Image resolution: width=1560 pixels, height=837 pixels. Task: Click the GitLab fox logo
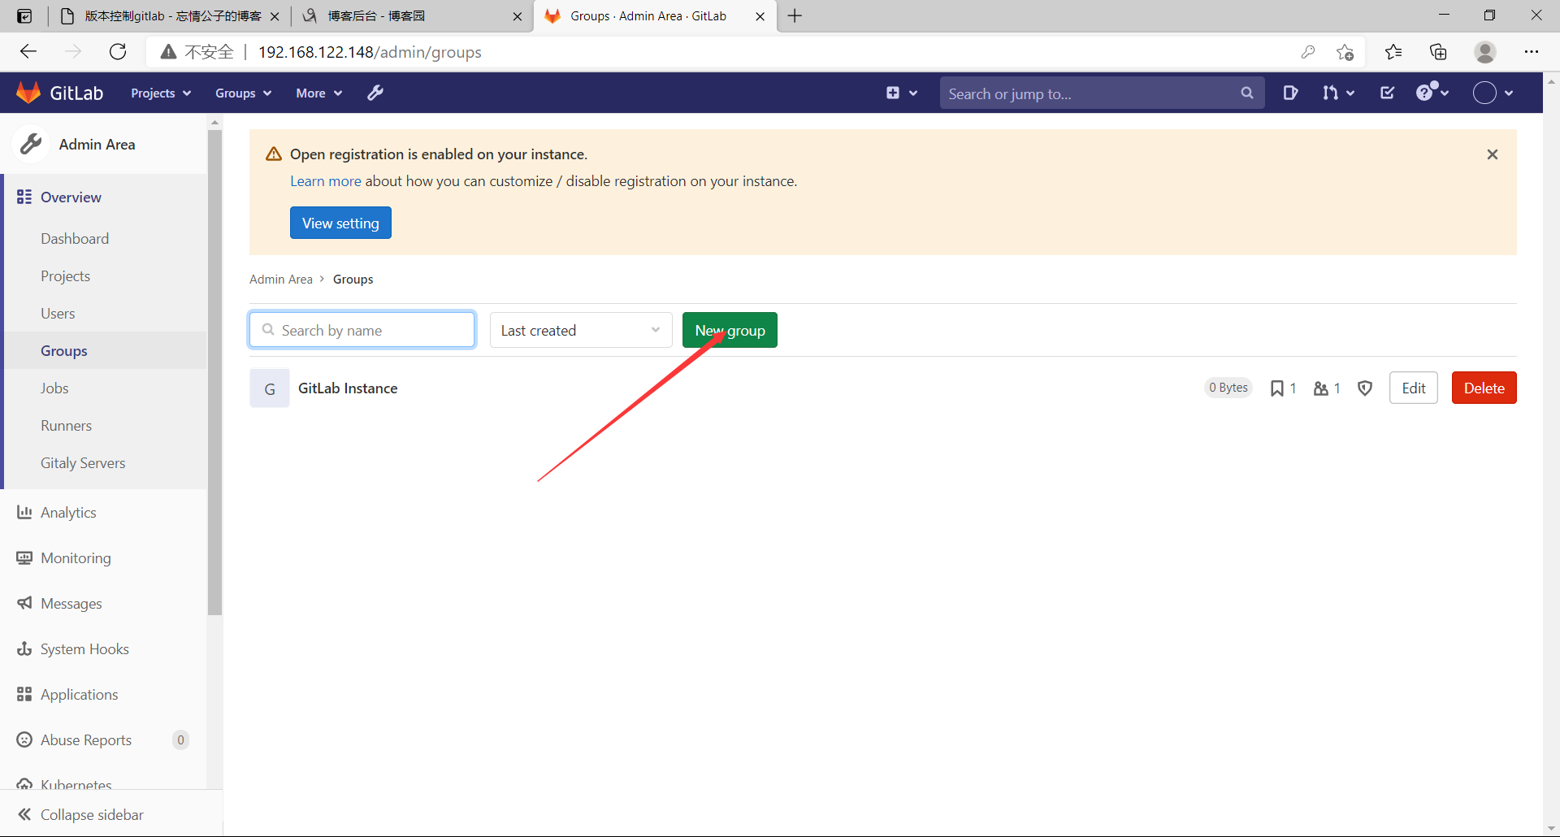click(x=28, y=93)
